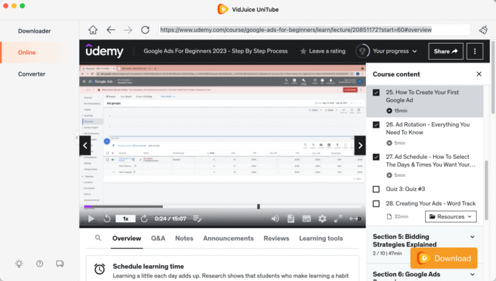496x281 pixels.
Task: Search course content magnifier icon
Action: click(x=99, y=238)
